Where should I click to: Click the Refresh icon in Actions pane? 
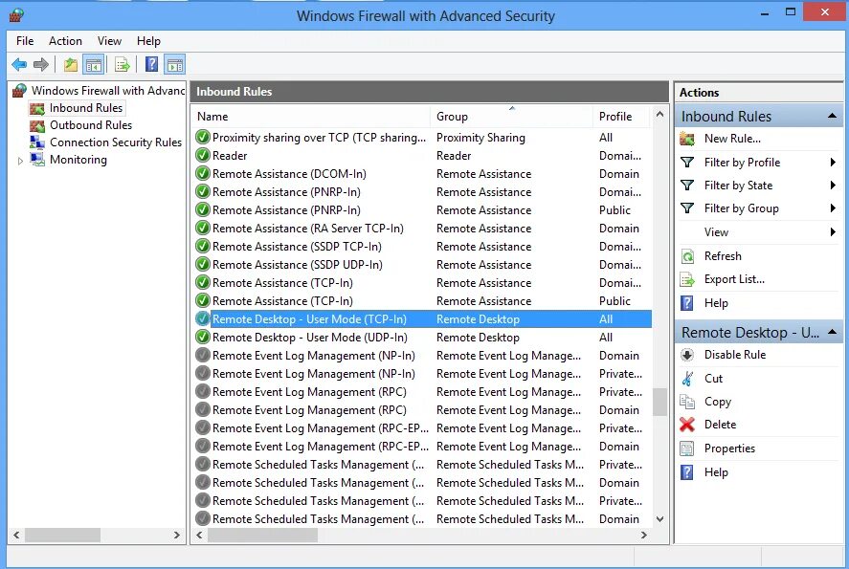687,256
